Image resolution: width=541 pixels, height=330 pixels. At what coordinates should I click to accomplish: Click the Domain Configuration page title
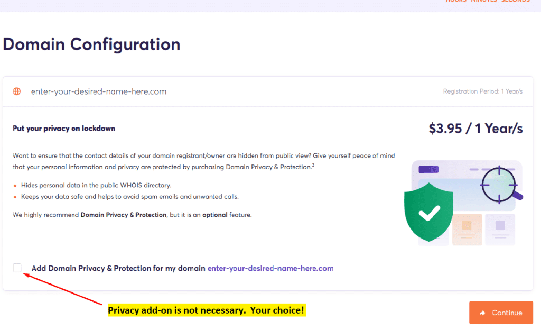coord(91,44)
